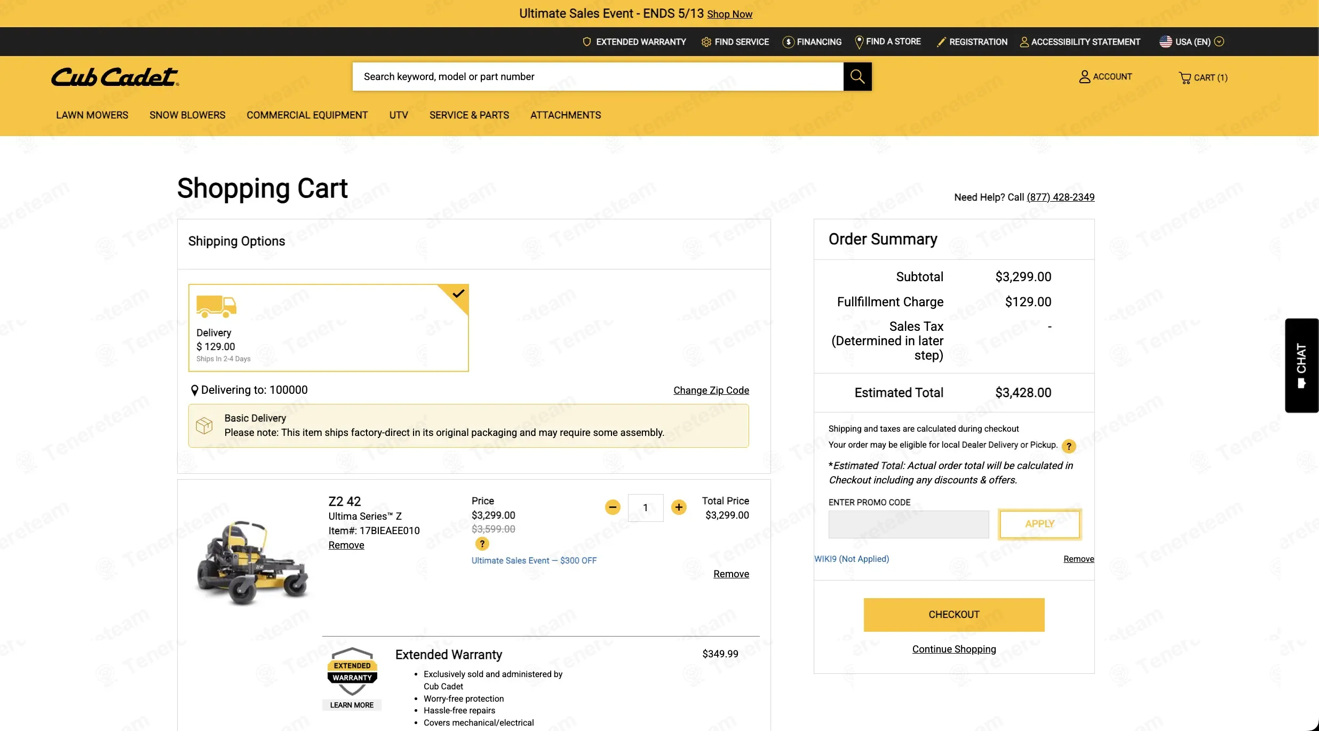The height and width of the screenshot is (731, 1319).
Task: Click Remove below Ultimate Sales Event offer
Action: pyautogui.click(x=731, y=574)
